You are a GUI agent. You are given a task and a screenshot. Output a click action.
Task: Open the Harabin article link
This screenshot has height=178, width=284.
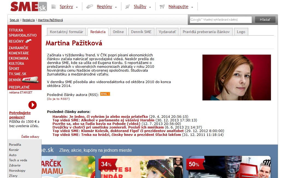100,116
